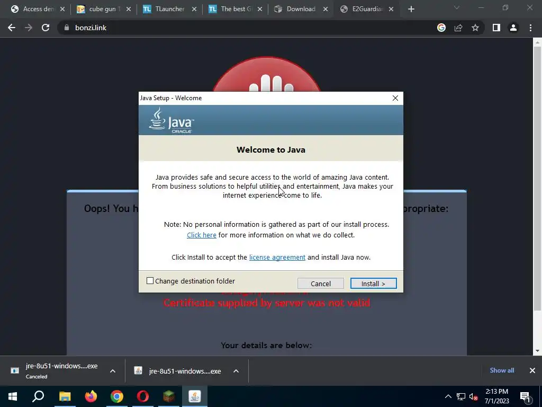Cancel the Java Setup dialog
This screenshot has width=542, height=407.
coord(320,284)
